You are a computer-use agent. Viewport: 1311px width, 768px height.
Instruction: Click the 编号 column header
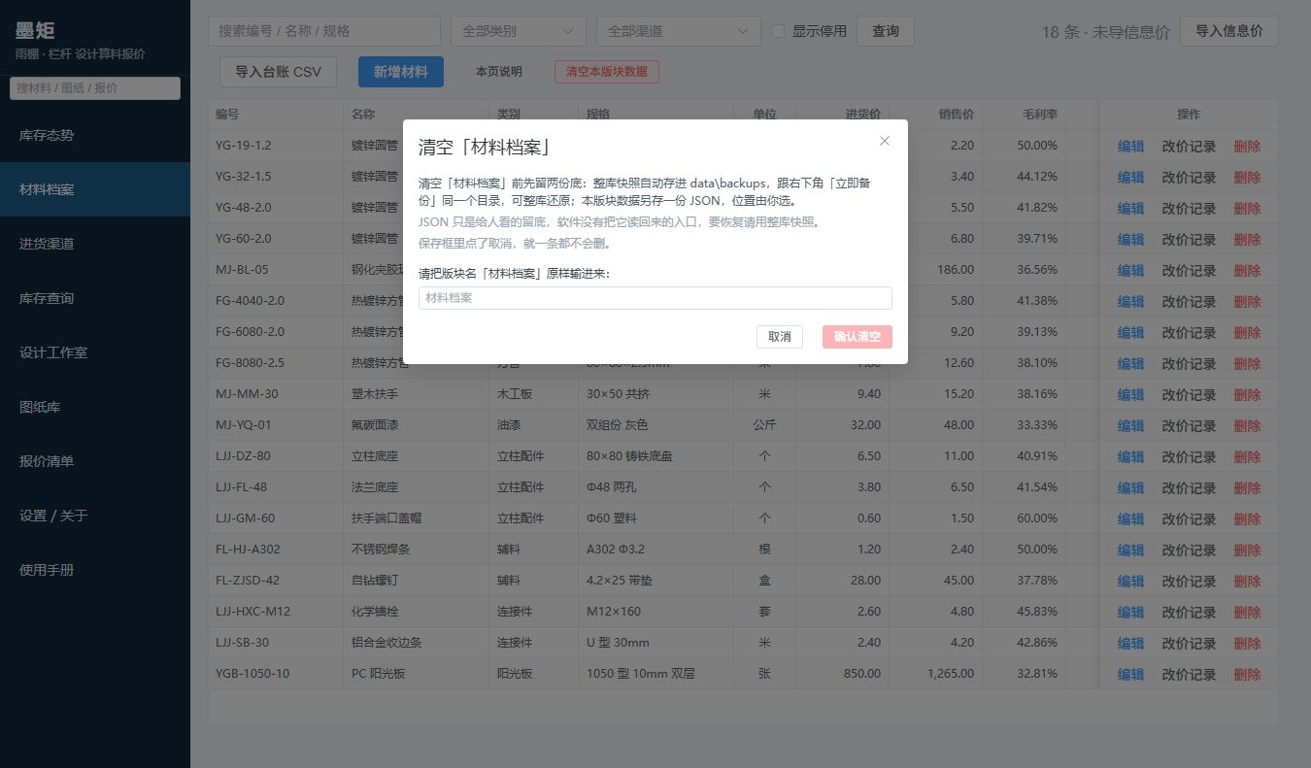pos(276,115)
